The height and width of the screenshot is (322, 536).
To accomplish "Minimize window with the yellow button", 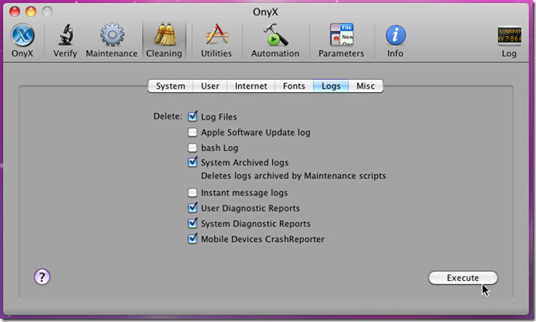I will [x=31, y=11].
